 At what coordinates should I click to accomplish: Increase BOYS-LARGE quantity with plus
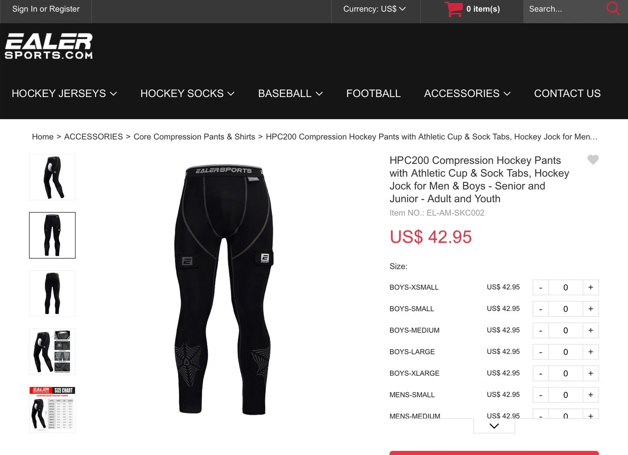tap(590, 352)
